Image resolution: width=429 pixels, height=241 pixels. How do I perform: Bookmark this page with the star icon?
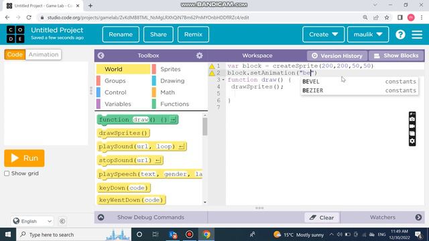[387, 17]
